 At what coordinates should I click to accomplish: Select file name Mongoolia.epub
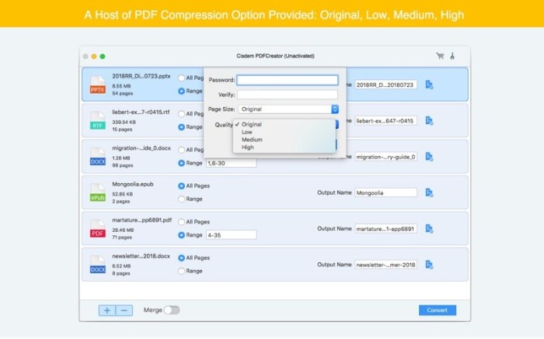point(133,184)
